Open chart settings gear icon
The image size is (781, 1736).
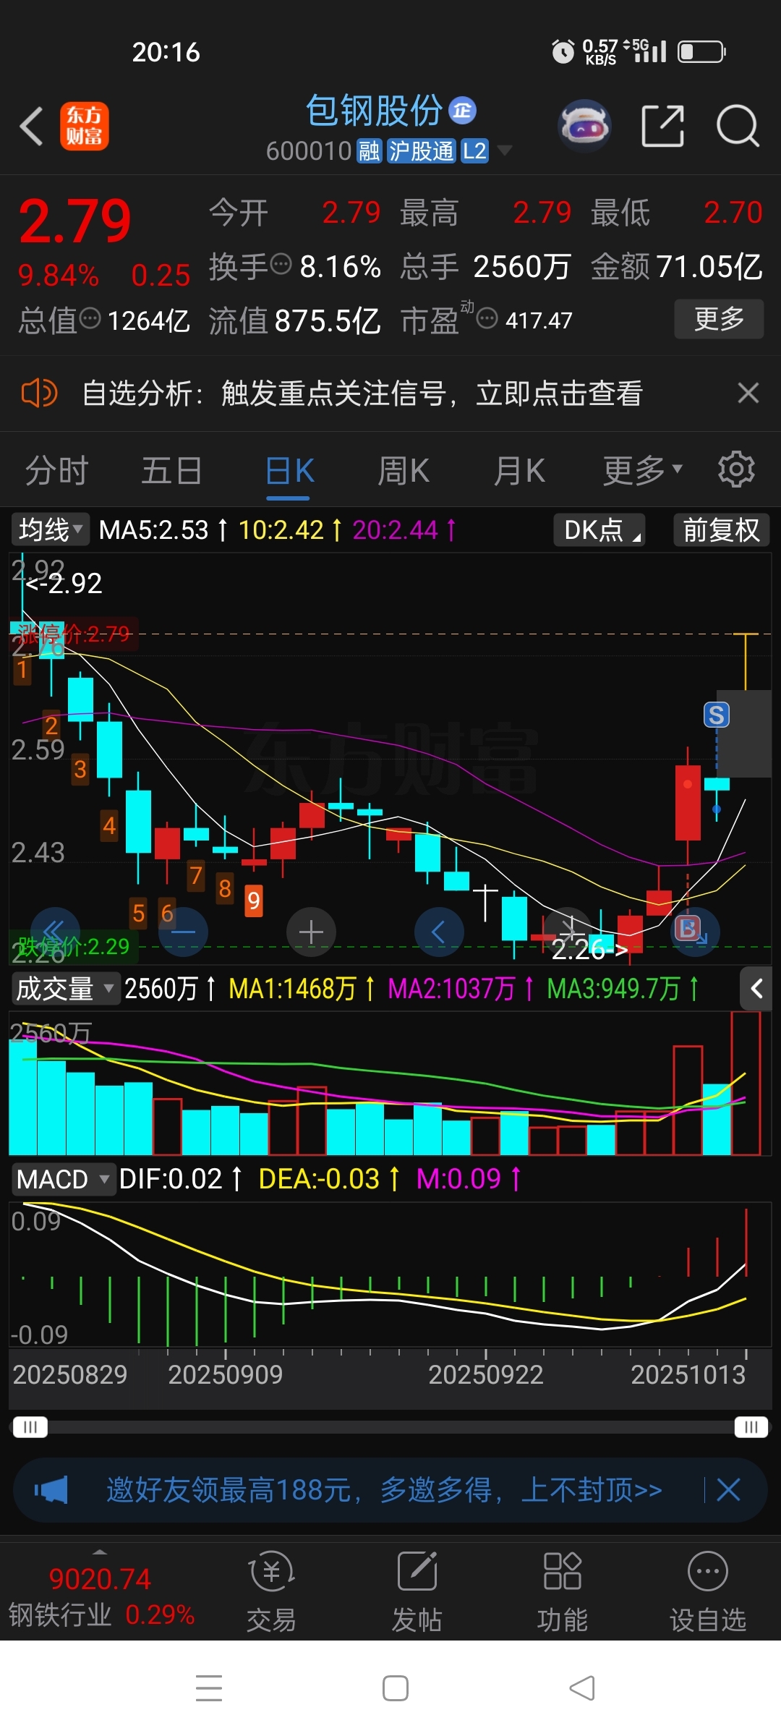click(x=736, y=470)
